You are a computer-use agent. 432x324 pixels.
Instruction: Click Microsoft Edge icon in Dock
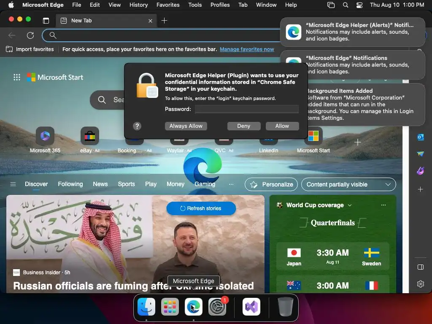pyautogui.click(x=193, y=307)
